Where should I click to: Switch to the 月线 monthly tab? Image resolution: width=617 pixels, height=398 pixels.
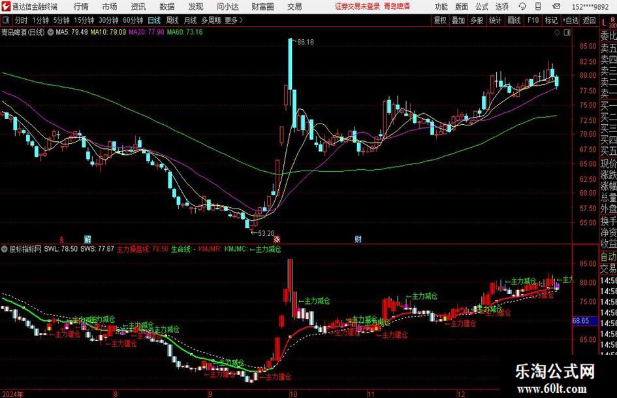click(x=191, y=20)
